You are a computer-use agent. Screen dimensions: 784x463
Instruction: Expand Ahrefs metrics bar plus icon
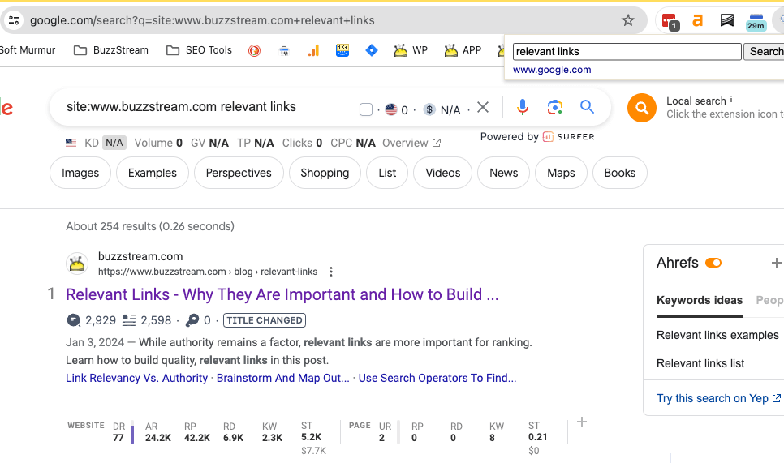click(581, 422)
